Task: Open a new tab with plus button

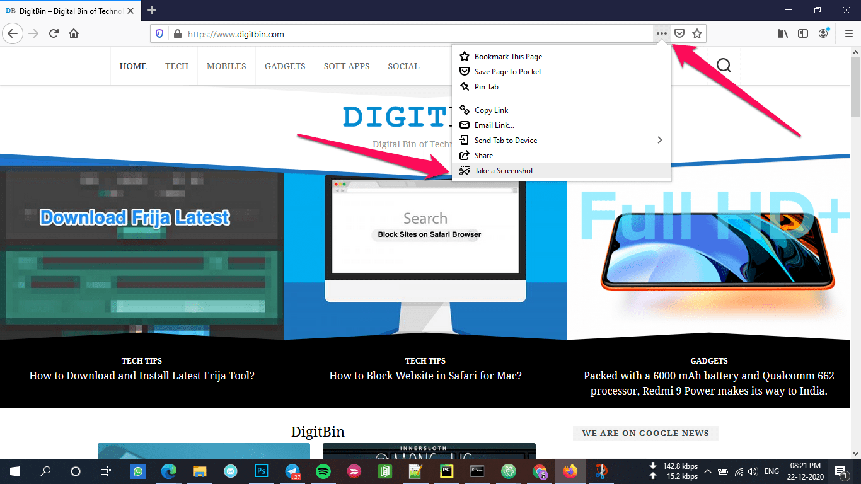Action: click(152, 10)
